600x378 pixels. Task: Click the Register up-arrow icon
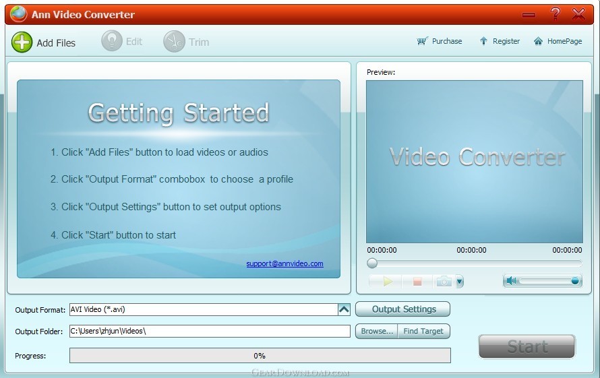(x=483, y=41)
